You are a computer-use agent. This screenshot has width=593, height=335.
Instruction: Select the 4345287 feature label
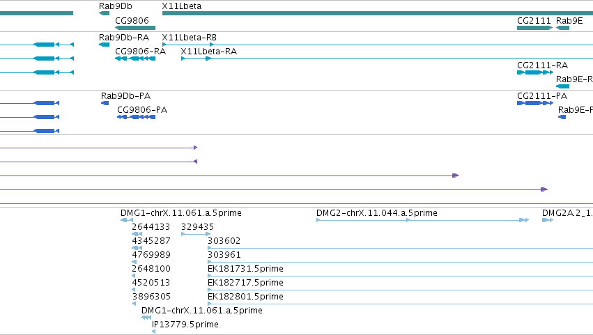(151, 241)
